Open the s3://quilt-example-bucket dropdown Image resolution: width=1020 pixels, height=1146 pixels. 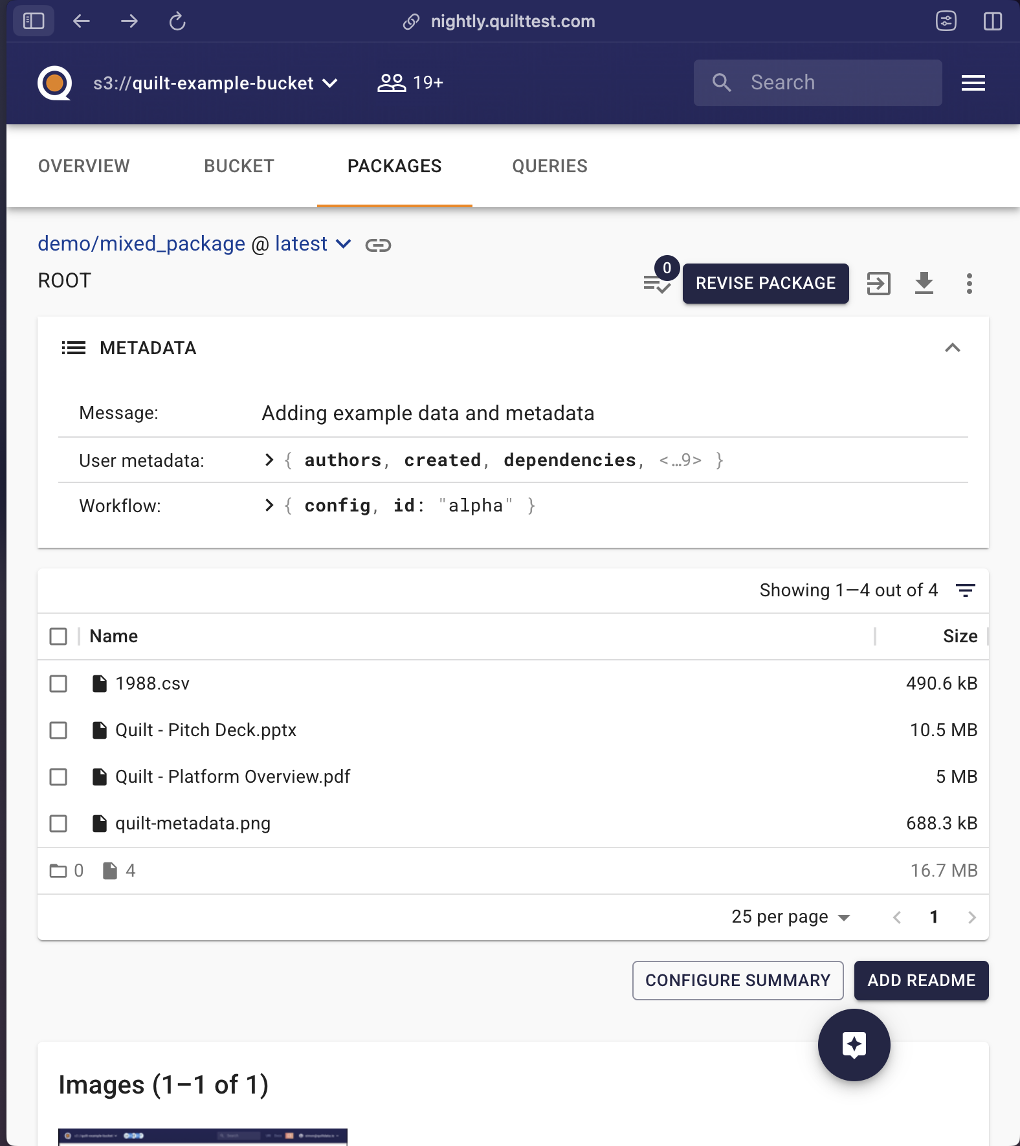[216, 83]
